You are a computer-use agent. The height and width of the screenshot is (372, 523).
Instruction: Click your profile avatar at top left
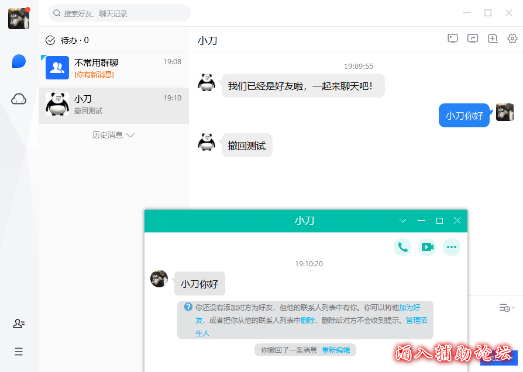[x=18, y=18]
